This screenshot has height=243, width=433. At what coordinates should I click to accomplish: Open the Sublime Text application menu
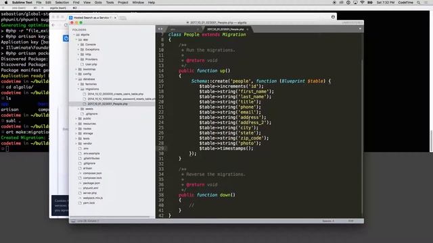tap(22, 3)
